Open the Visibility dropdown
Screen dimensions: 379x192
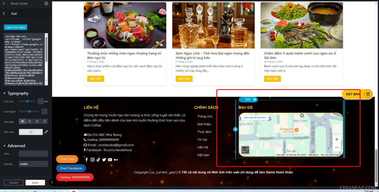(33, 164)
